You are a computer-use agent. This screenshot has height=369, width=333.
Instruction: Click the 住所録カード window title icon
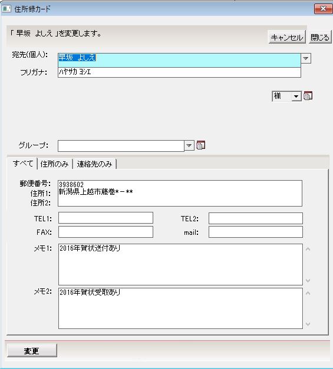6,9
